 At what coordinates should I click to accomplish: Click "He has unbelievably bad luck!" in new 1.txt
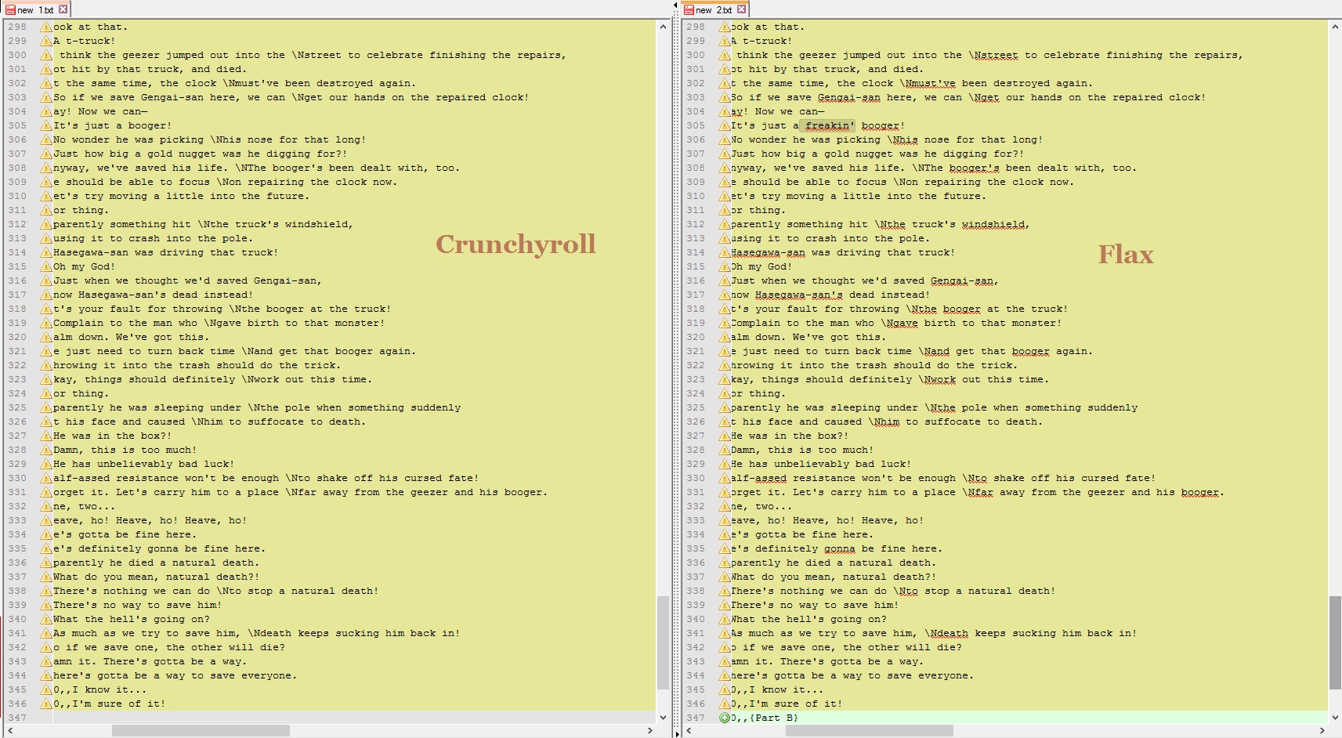pyautogui.click(x=143, y=464)
